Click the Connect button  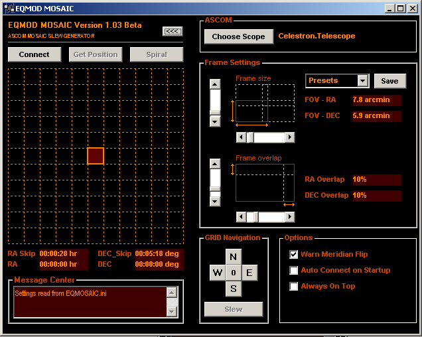click(35, 54)
